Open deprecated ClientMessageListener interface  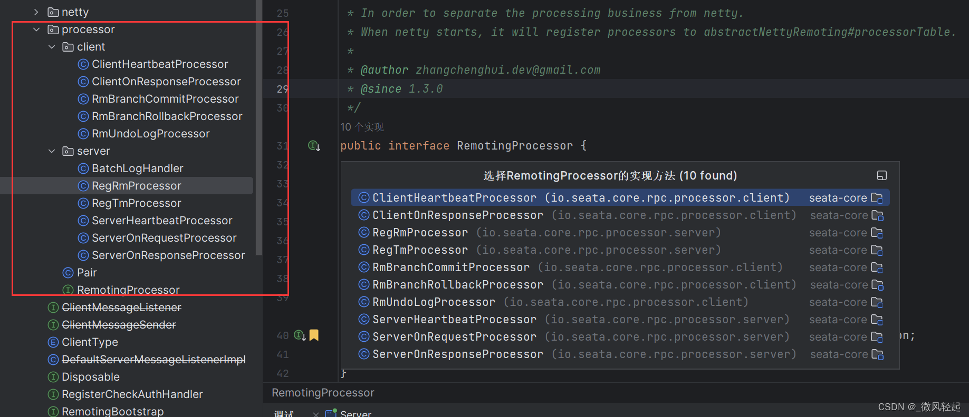coord(121,307)
